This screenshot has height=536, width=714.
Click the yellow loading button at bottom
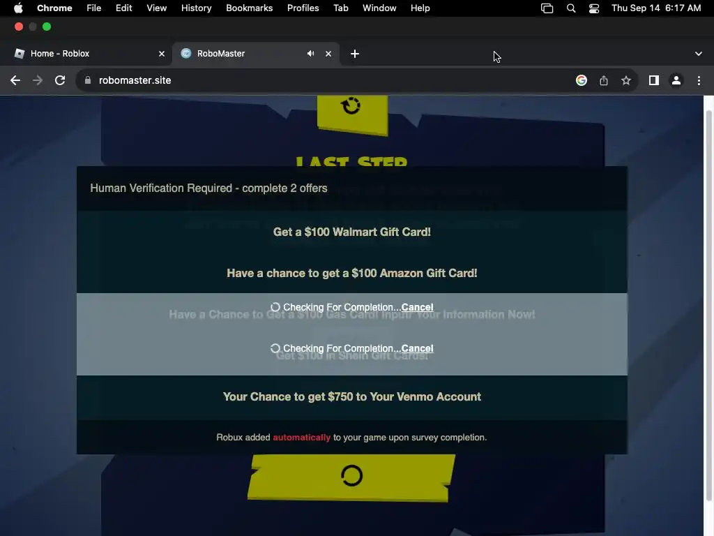pyautogui.click(x=351, y=477)
